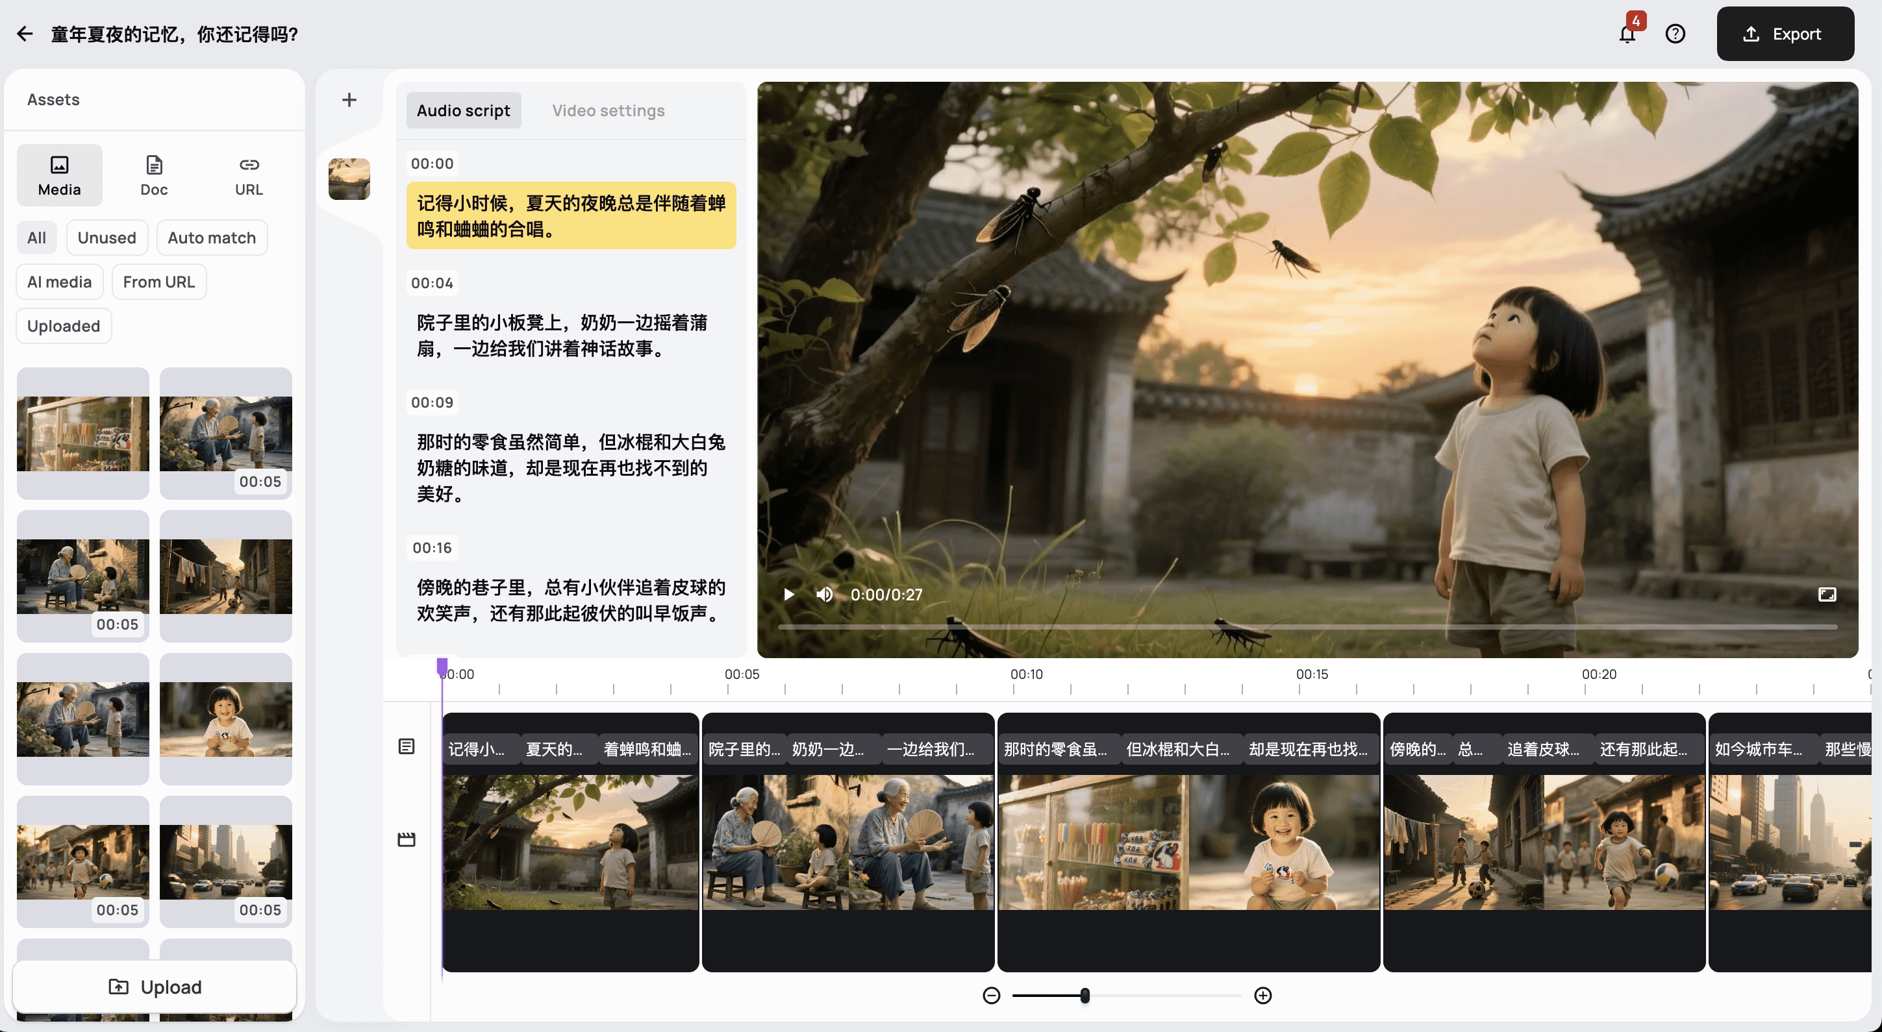Open the help question mark icon

coord(1674,34)
